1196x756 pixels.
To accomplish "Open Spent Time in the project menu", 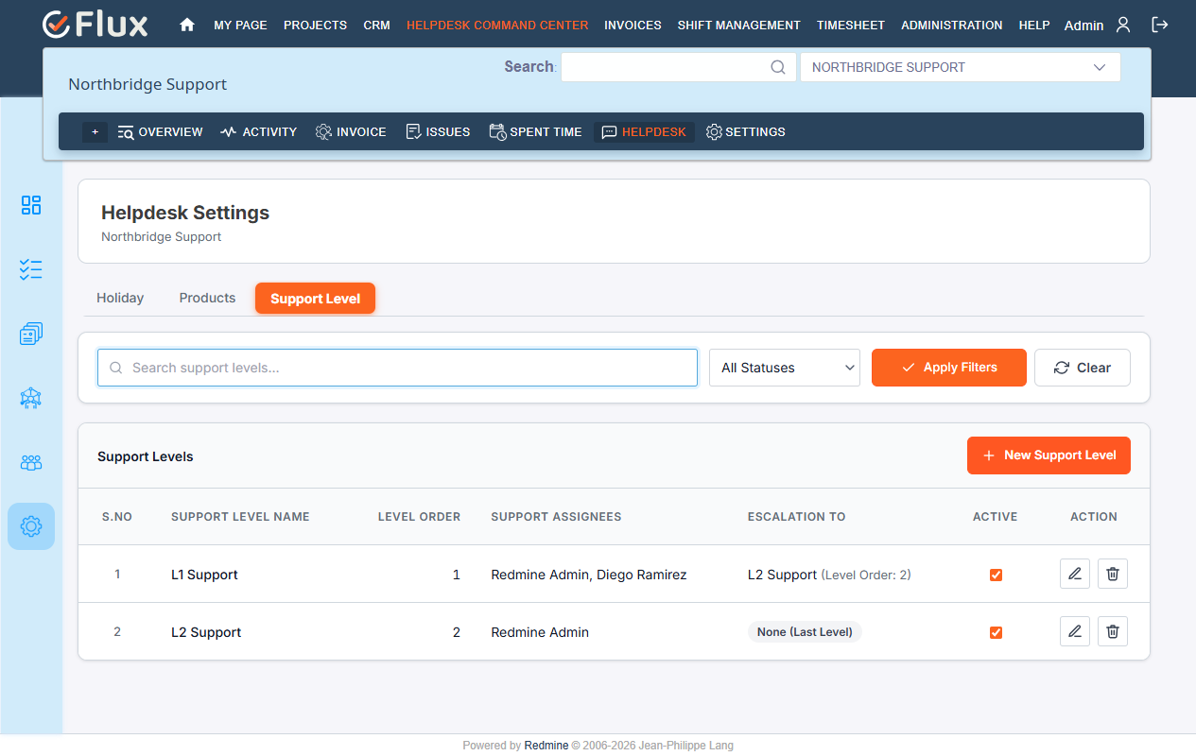I will (x=535, y=132).
